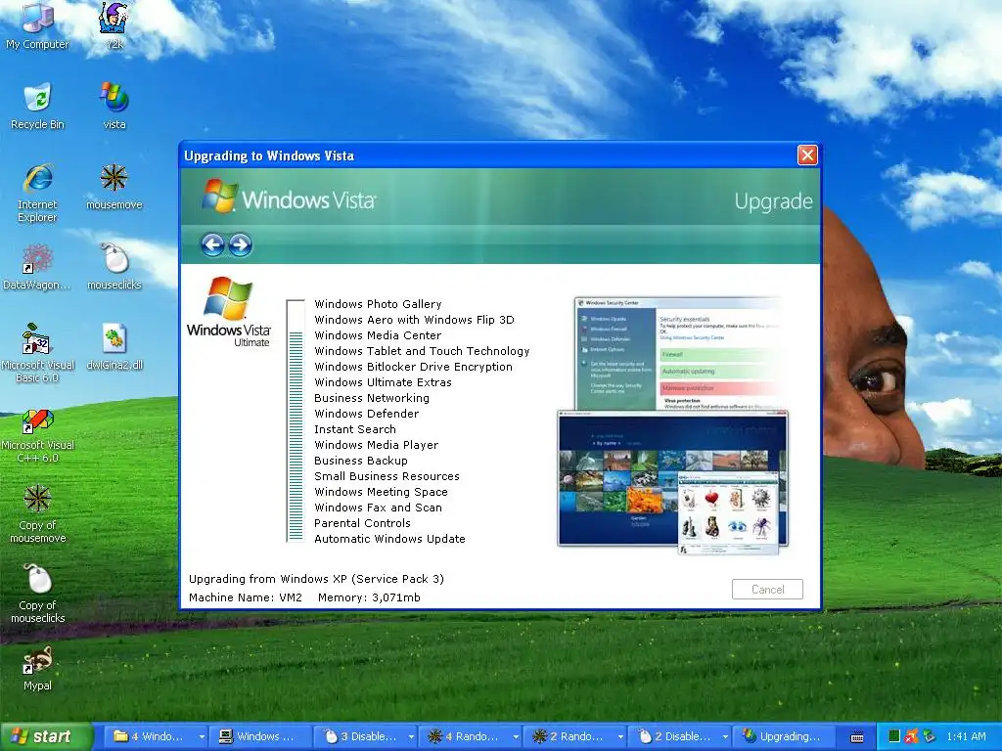This screenshot has height=751, width=1002.
Task: Click 'Upgrading from Windows XP (Service Pack 3)'
Action: click(316, 579)
